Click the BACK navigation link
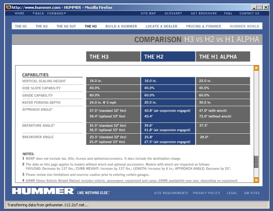 [38, 14]
